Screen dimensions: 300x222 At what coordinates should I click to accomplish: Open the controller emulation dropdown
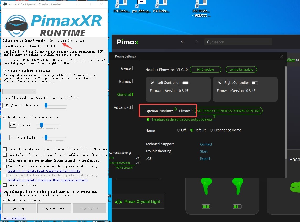coord(19,91)
